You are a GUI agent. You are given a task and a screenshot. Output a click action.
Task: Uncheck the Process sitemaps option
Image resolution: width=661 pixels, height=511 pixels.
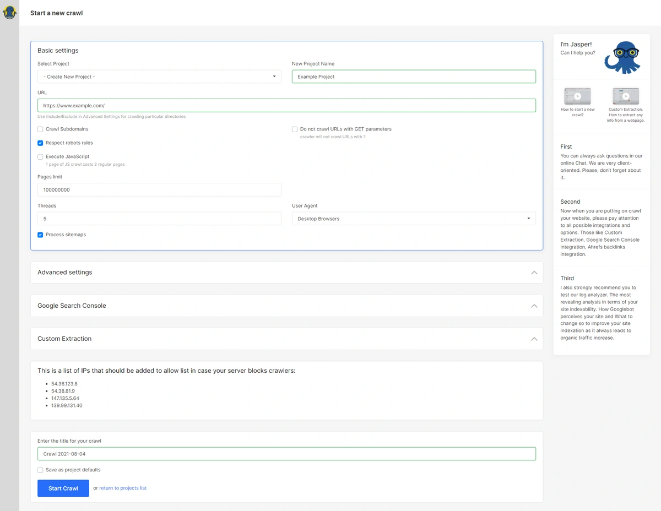tap(40, 235)
